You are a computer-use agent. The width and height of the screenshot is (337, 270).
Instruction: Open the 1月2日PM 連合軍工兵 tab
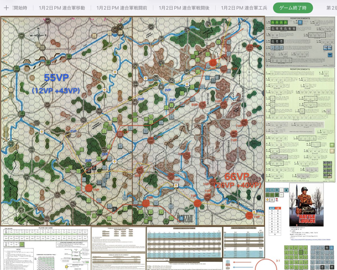244,8
